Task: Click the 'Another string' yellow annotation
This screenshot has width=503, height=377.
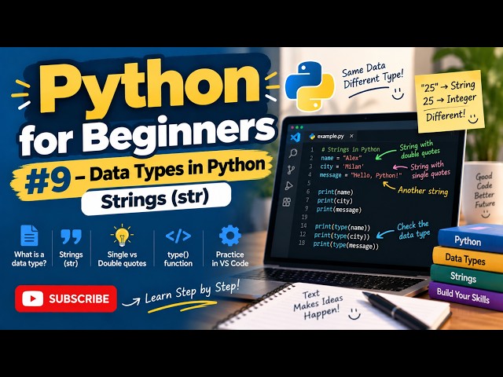Action: pos(423,191)
